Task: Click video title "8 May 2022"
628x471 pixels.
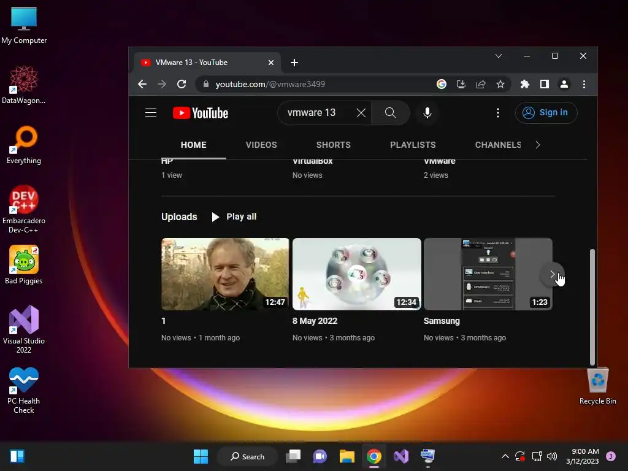Action: (315, 321)
